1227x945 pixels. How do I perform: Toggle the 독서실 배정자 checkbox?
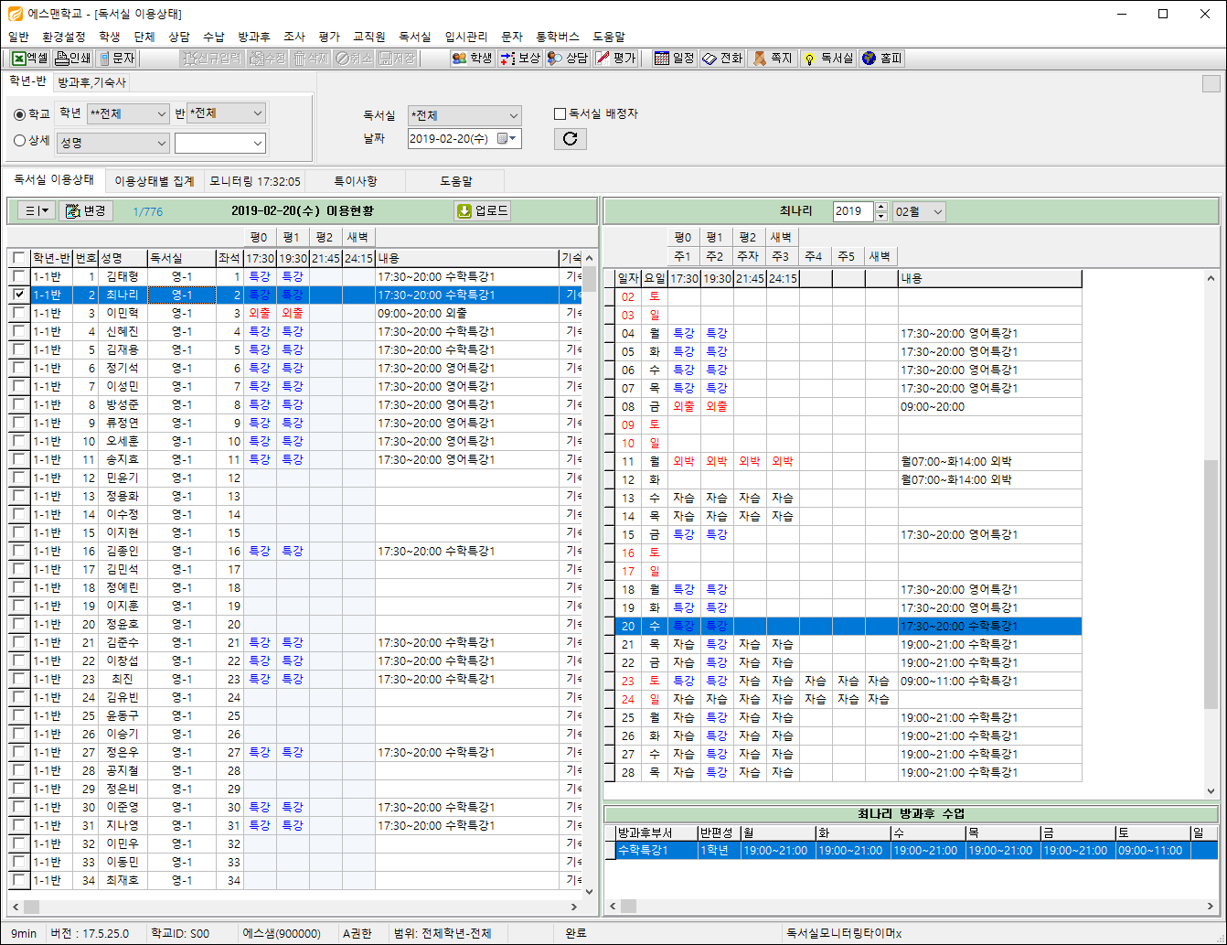[560, 114]
